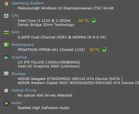Open the Graphics section heading

(19, 57)
